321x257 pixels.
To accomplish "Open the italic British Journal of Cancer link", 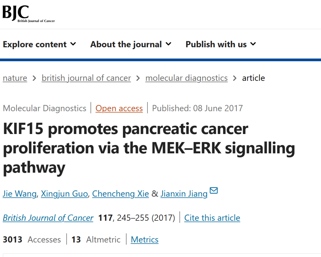I will [x=48, y=218].
